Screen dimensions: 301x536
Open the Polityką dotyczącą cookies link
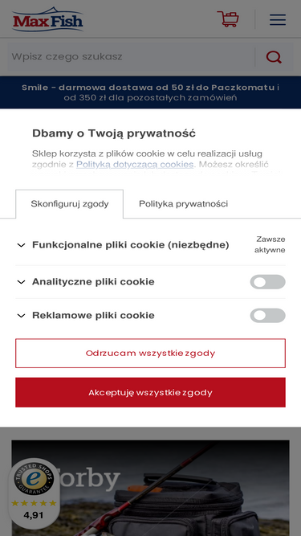(135, 165)
